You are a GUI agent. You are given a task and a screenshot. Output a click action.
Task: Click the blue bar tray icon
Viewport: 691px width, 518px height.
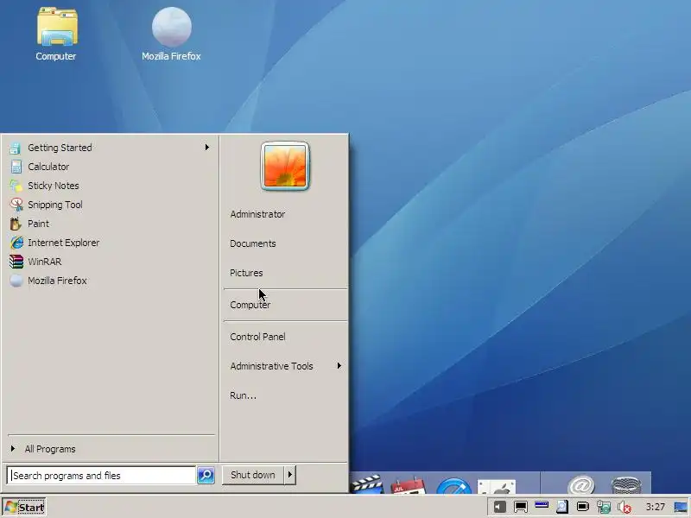click(x=542, y=504)
